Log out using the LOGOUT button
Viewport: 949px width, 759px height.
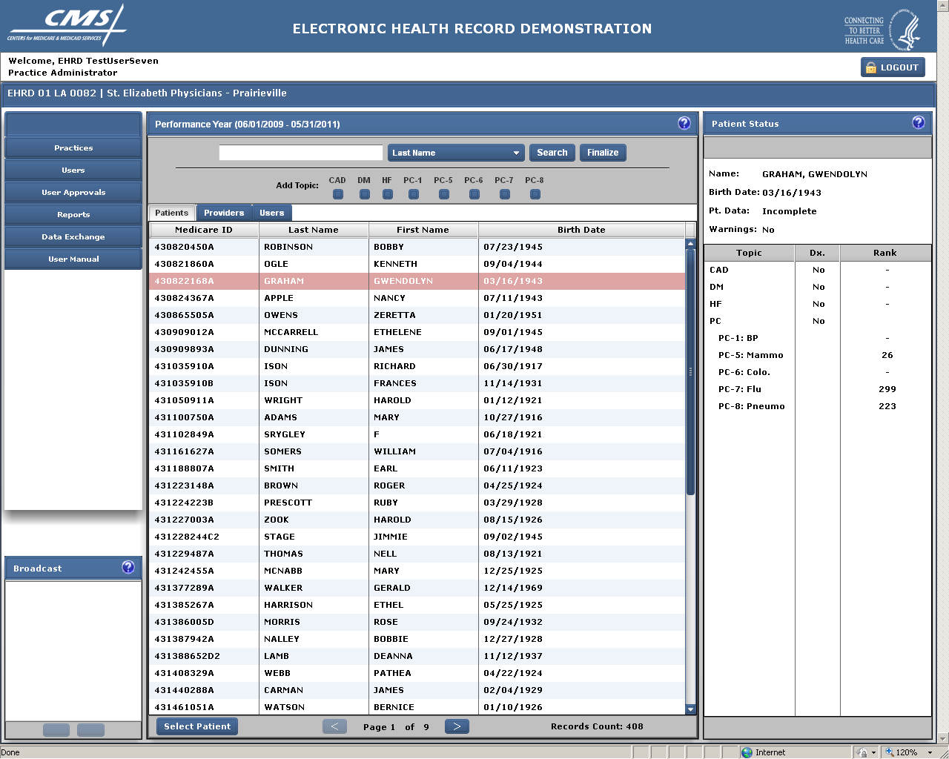893,67
